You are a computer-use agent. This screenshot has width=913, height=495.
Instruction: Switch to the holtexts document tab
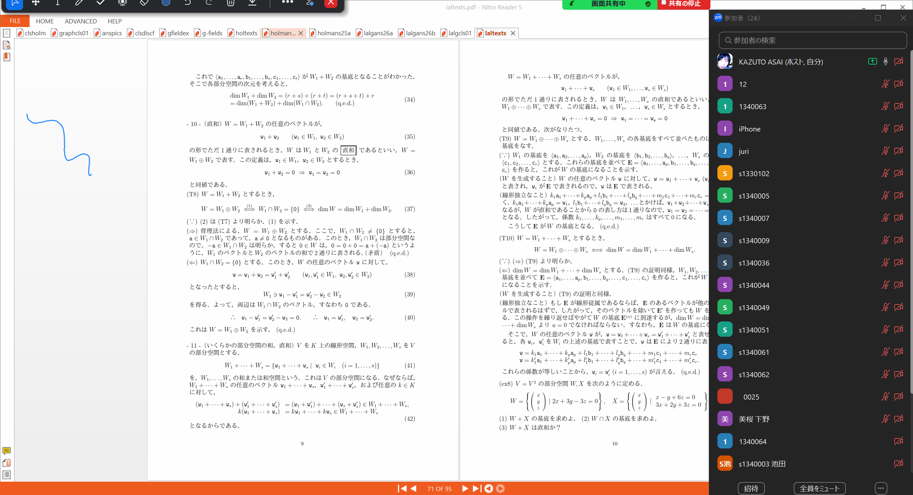point(243,33)
